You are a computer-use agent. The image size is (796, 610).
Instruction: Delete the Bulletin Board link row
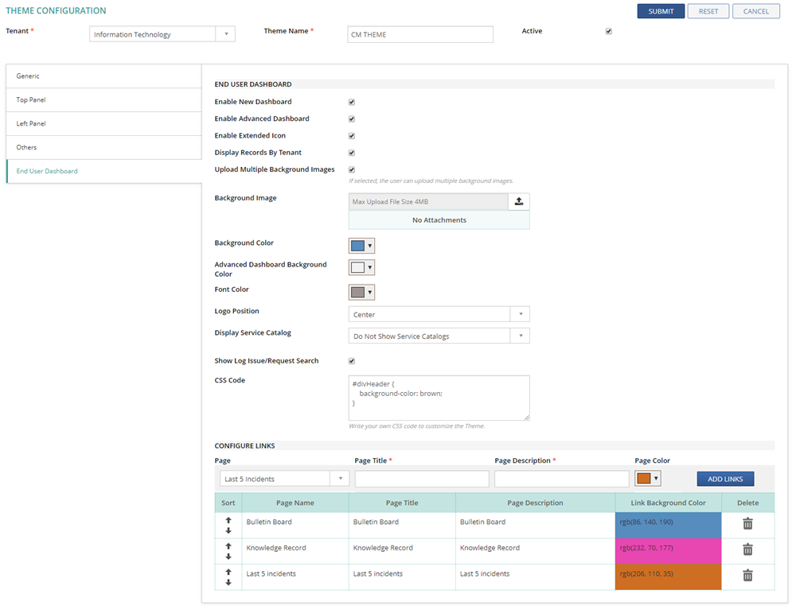point(747,523)
